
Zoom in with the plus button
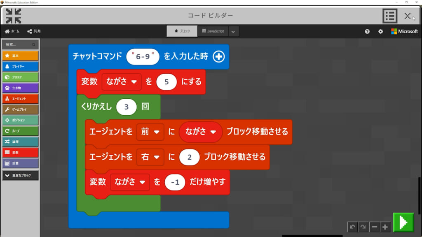pos(385,227)
